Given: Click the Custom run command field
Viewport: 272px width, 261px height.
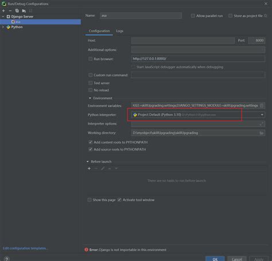Looking at the screenshot, I should click(198, 75).
